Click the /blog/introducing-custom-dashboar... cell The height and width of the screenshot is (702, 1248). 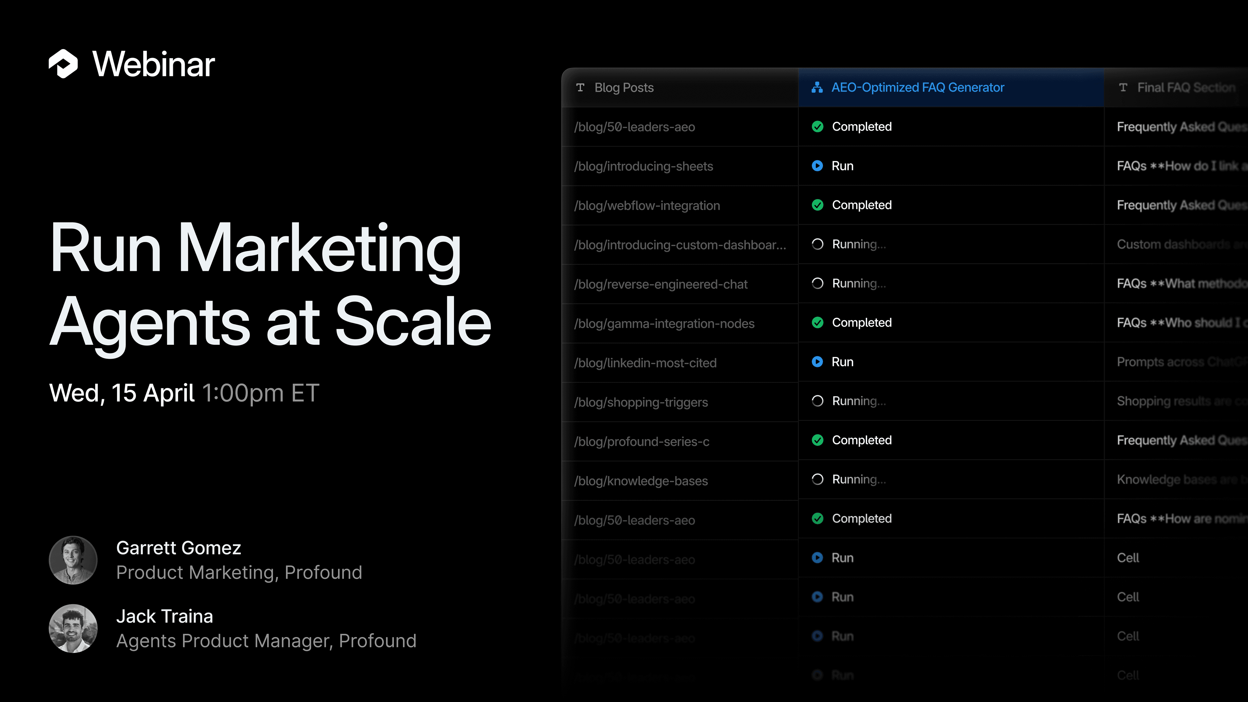click(x=680, y=245)
